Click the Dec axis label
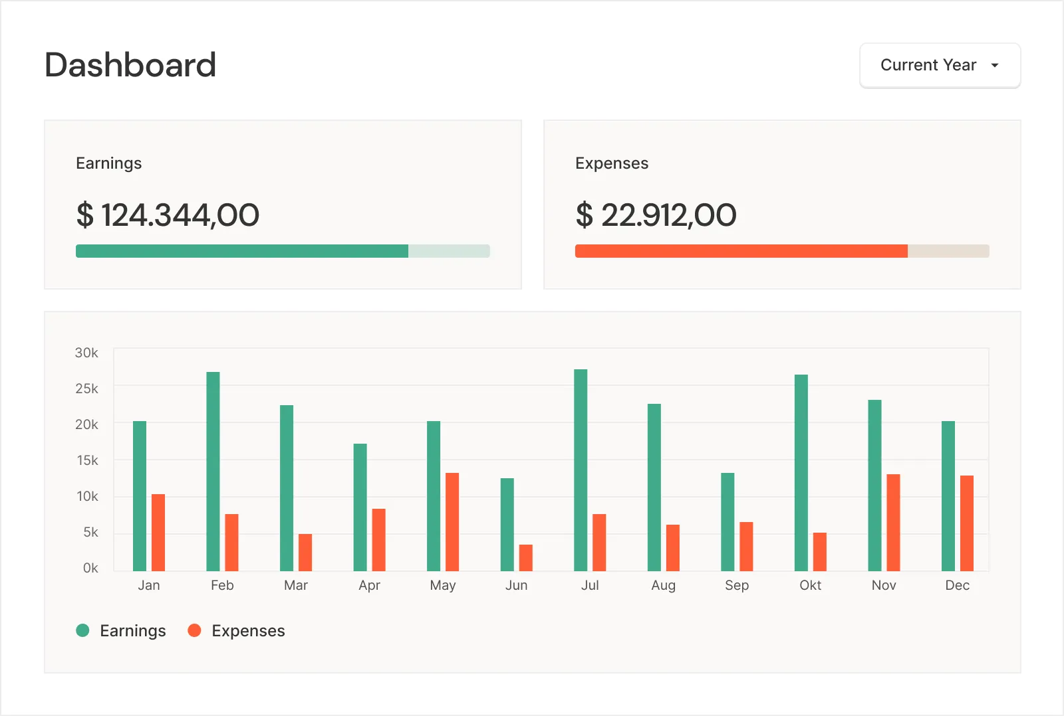Viewport: 1064px width, 716px height. click(958, 585)
